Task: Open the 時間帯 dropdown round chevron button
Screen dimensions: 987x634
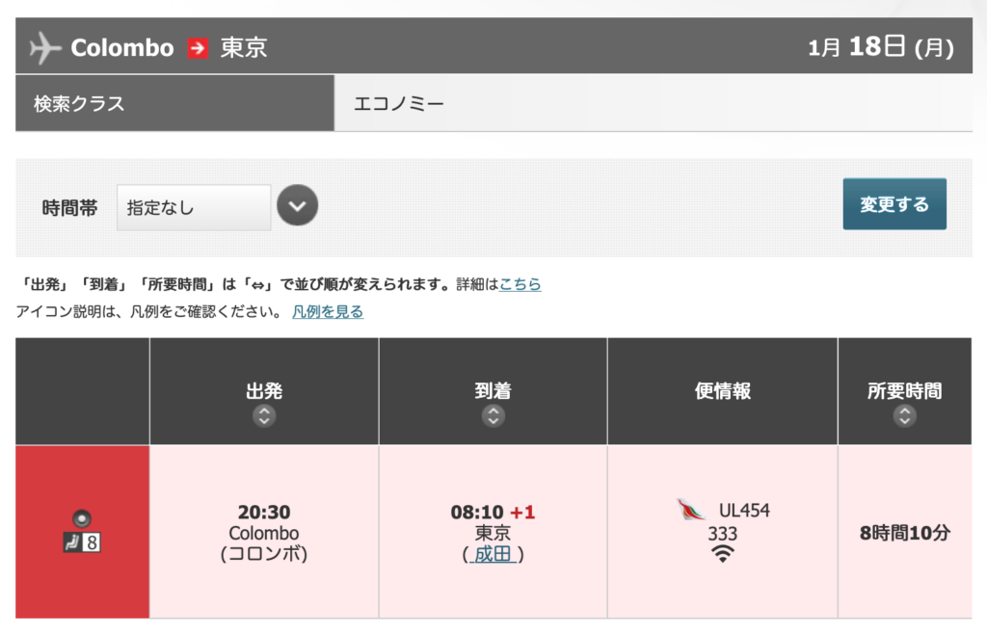Action: pyautogui.click(x=297, y=205)
